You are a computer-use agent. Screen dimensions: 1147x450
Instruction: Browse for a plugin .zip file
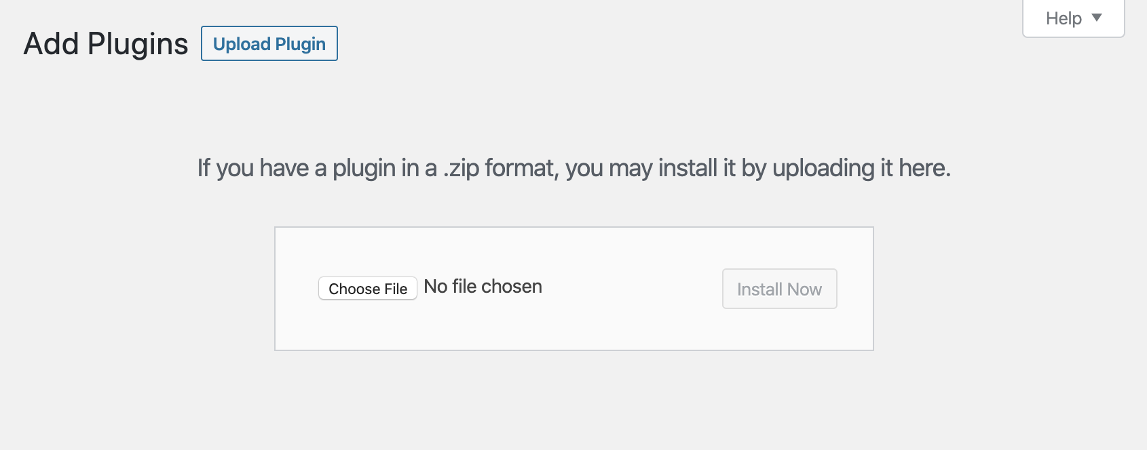coord(368,289)
